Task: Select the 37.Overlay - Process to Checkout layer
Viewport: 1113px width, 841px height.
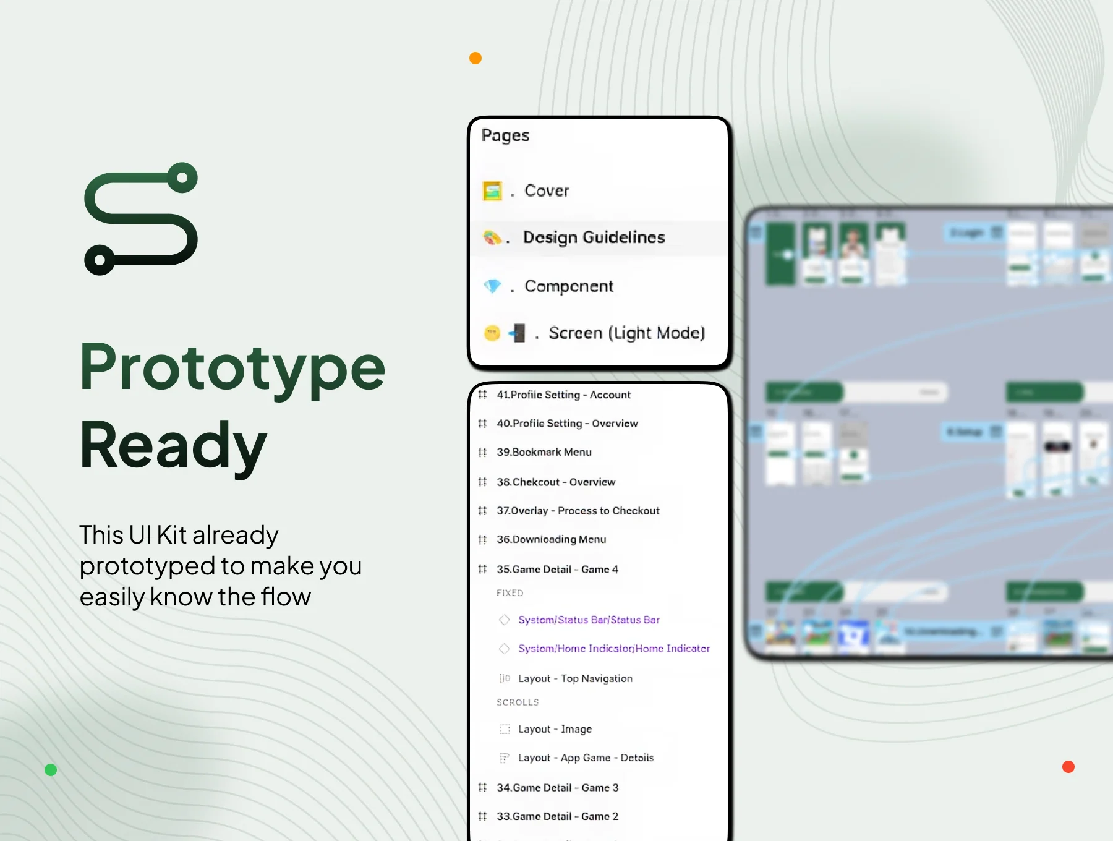Action: [x=578, y=511]
